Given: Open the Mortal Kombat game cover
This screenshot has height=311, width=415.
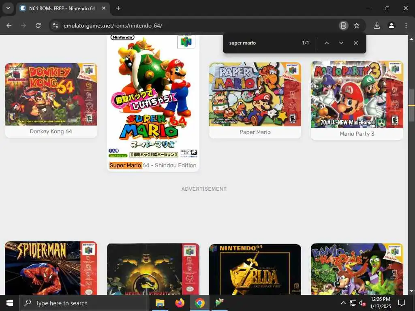Looking at the screenshot, I should [x=153, y=269].
